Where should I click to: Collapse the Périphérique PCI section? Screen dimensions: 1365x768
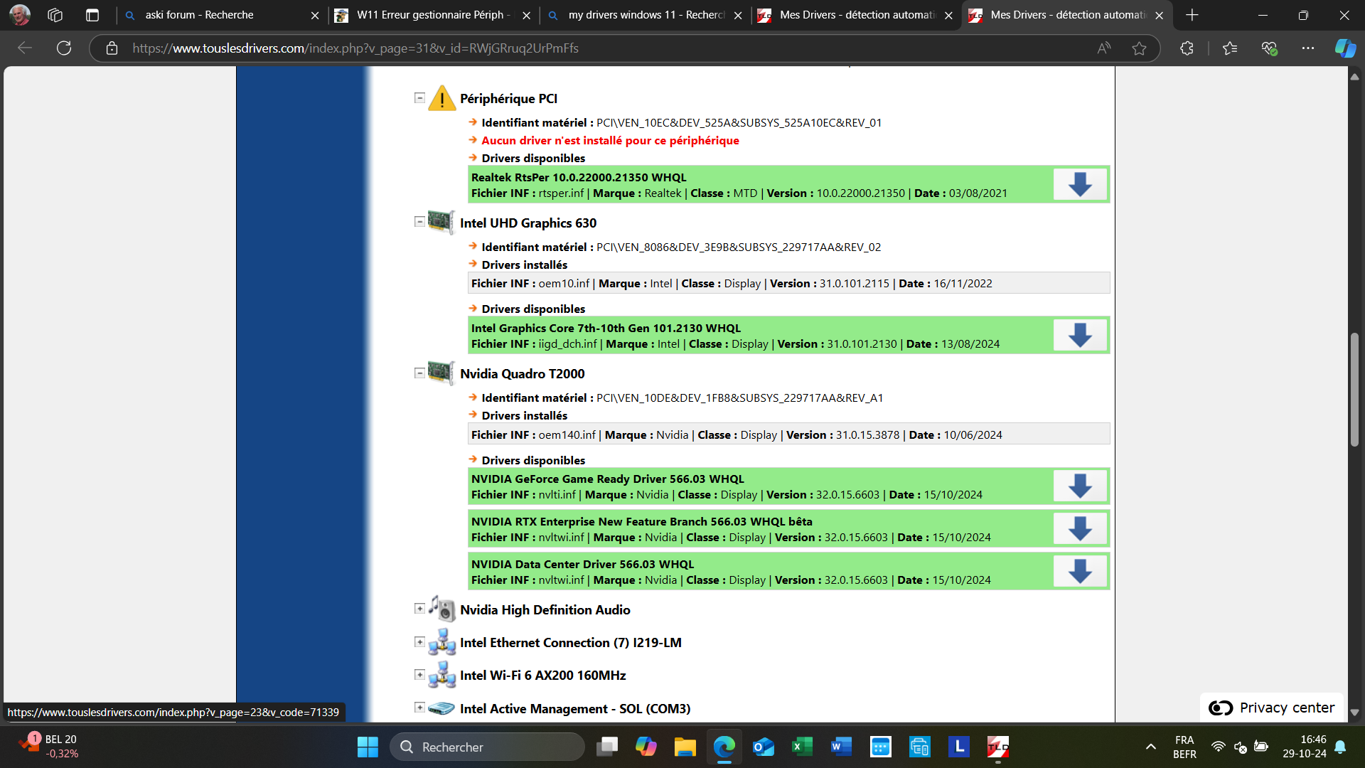[x=419, y=98]
